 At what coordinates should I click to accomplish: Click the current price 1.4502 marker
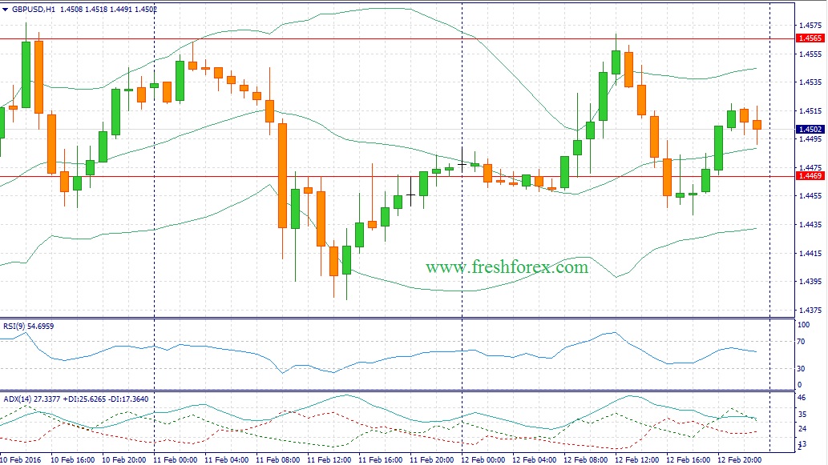click(808, 129)
